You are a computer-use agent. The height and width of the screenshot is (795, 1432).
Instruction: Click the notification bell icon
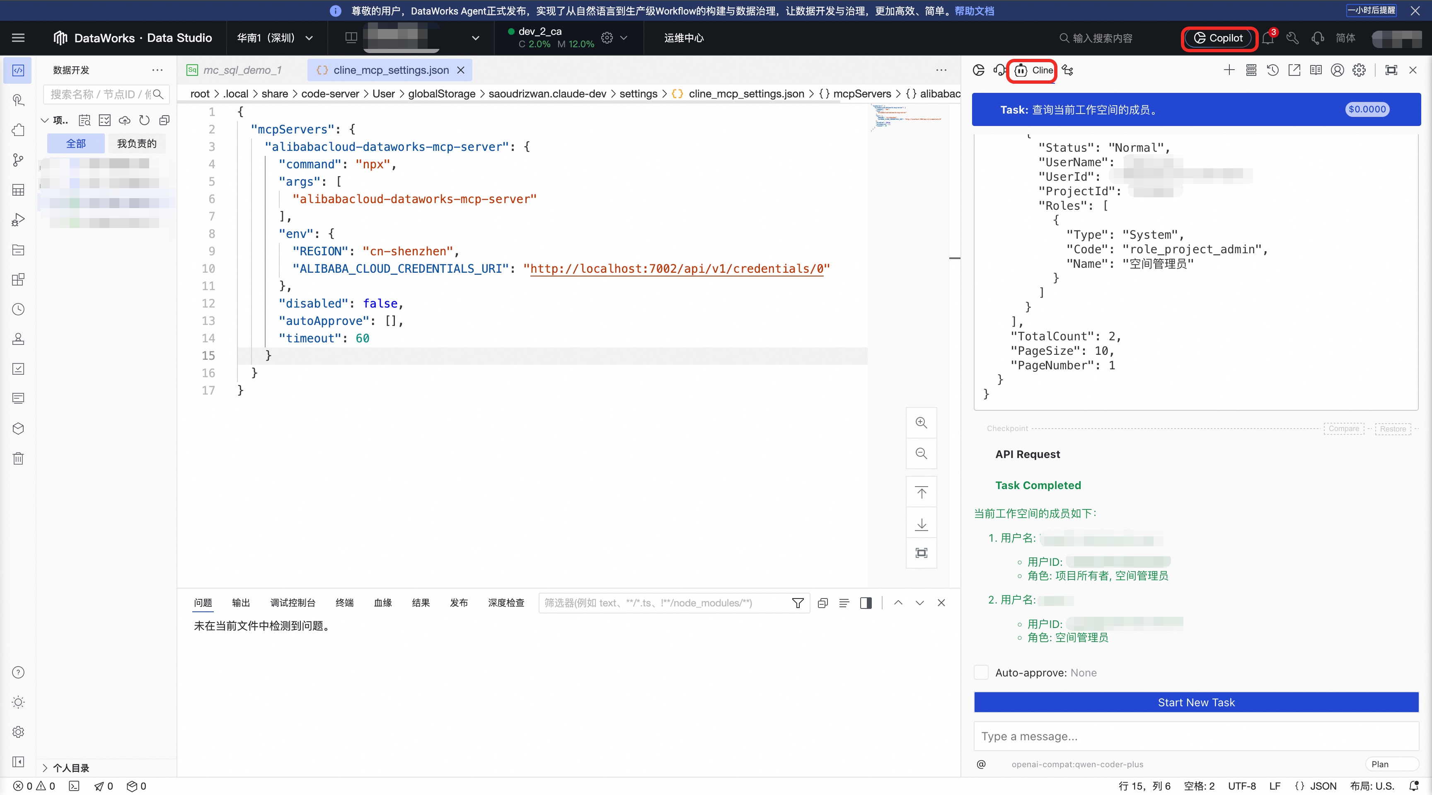(x=1268, y=38)
